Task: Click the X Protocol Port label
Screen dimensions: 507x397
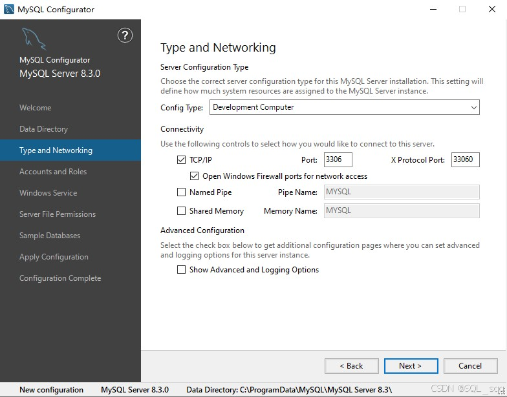Action: click(418, 160)
